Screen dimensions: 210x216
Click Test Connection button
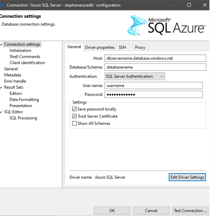pos(190,211)
